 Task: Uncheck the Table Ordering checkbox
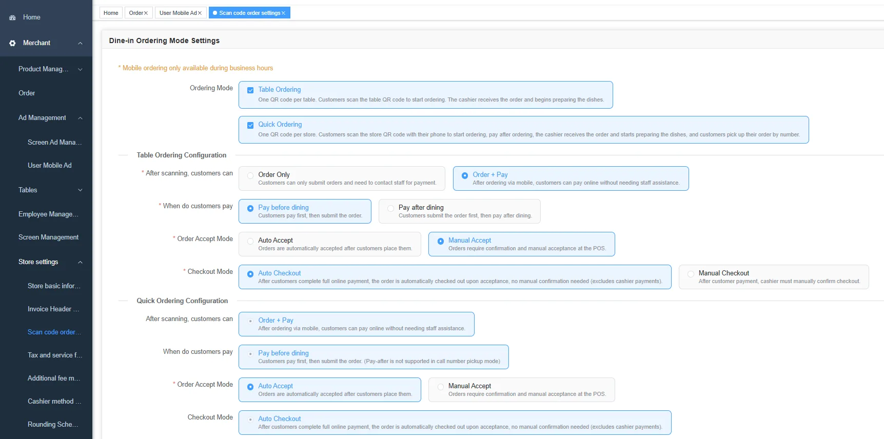coord(250,90)
